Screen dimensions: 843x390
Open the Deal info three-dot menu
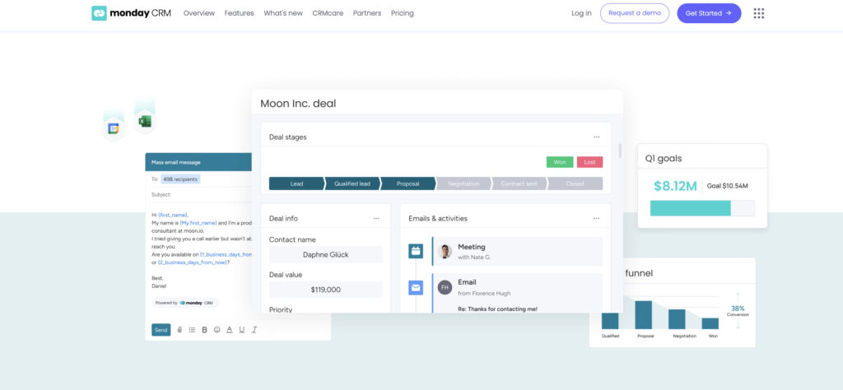(x=375, y=218)
